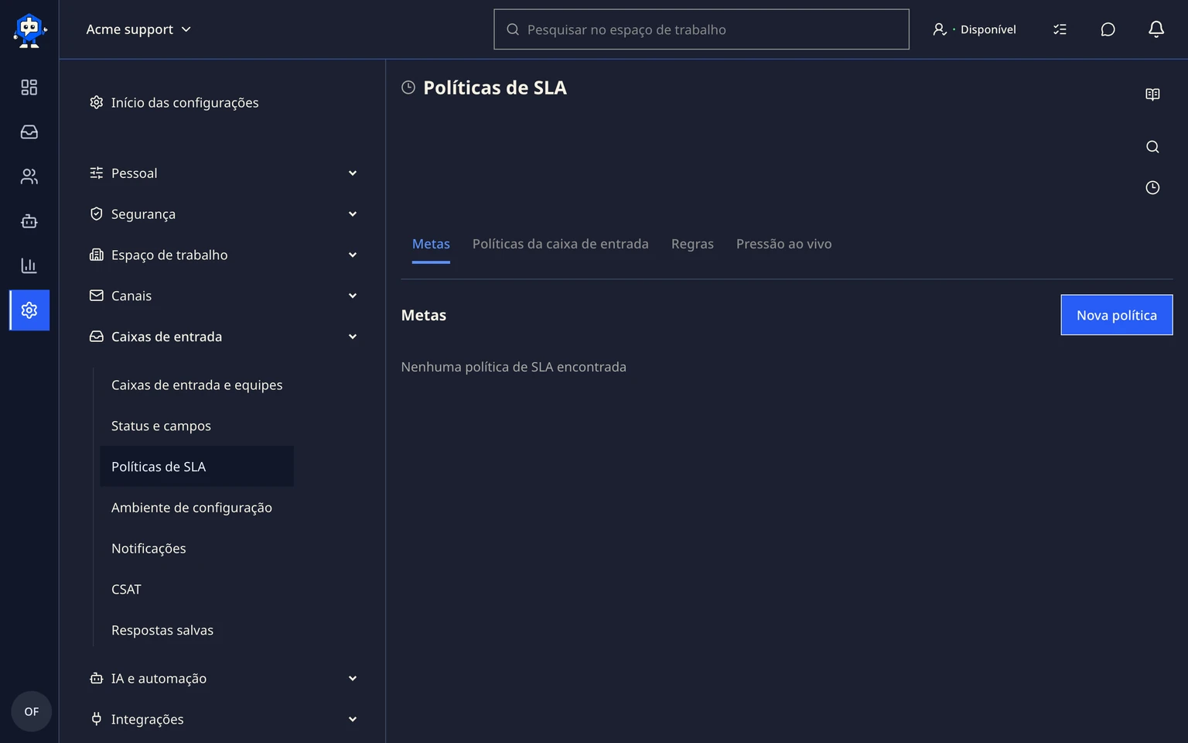1188x743 pixels.
Task: Switch to the Metas tab
Action: pos(431,245)
